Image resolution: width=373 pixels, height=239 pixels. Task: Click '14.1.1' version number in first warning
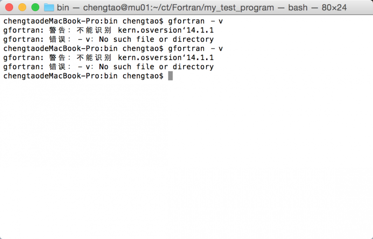pos(200,30)
